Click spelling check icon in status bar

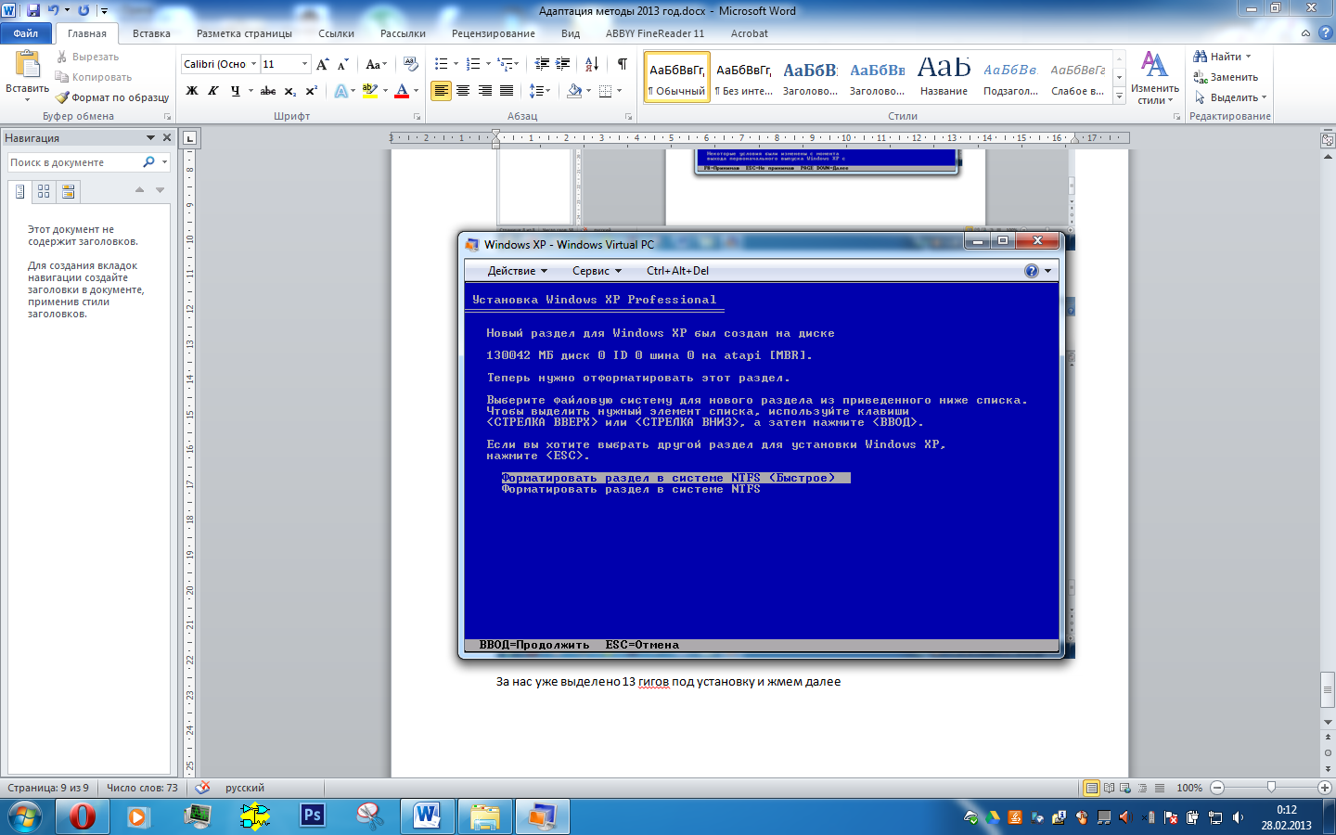click(203, 788)
